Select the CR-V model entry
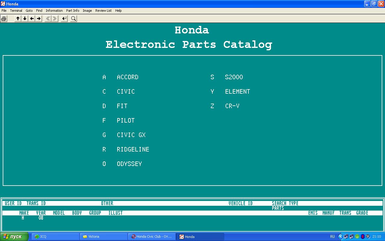The image size is (385, 241). (x=232, y=106)
